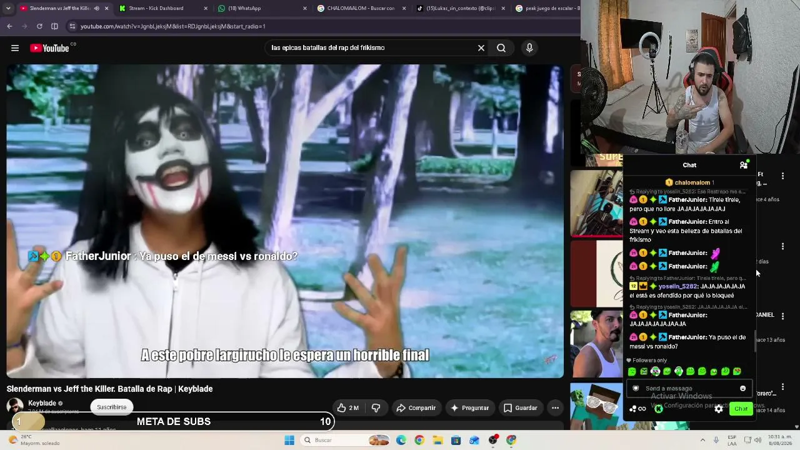Viewport: 800px width, 450px height.
Task: Close the Kick Dashboard tab
Action: pos(206,8)
